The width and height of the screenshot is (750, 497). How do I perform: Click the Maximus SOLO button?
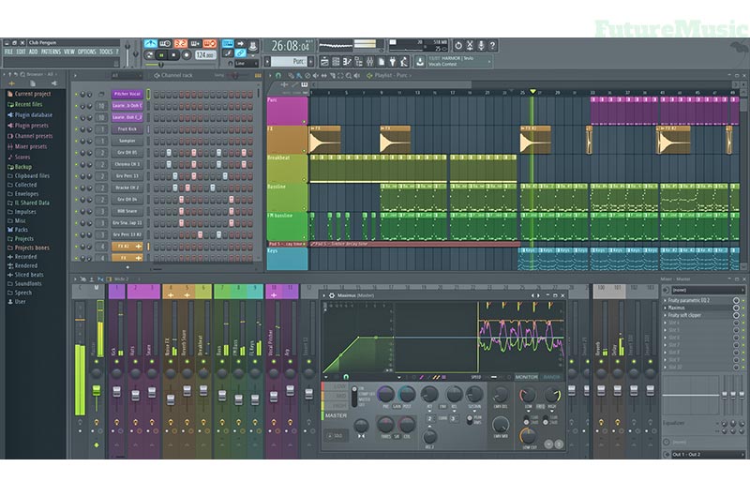click(x=336, y=436)
